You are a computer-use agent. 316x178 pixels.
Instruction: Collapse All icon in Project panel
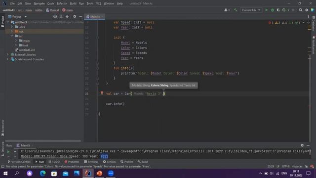[67, 16]
